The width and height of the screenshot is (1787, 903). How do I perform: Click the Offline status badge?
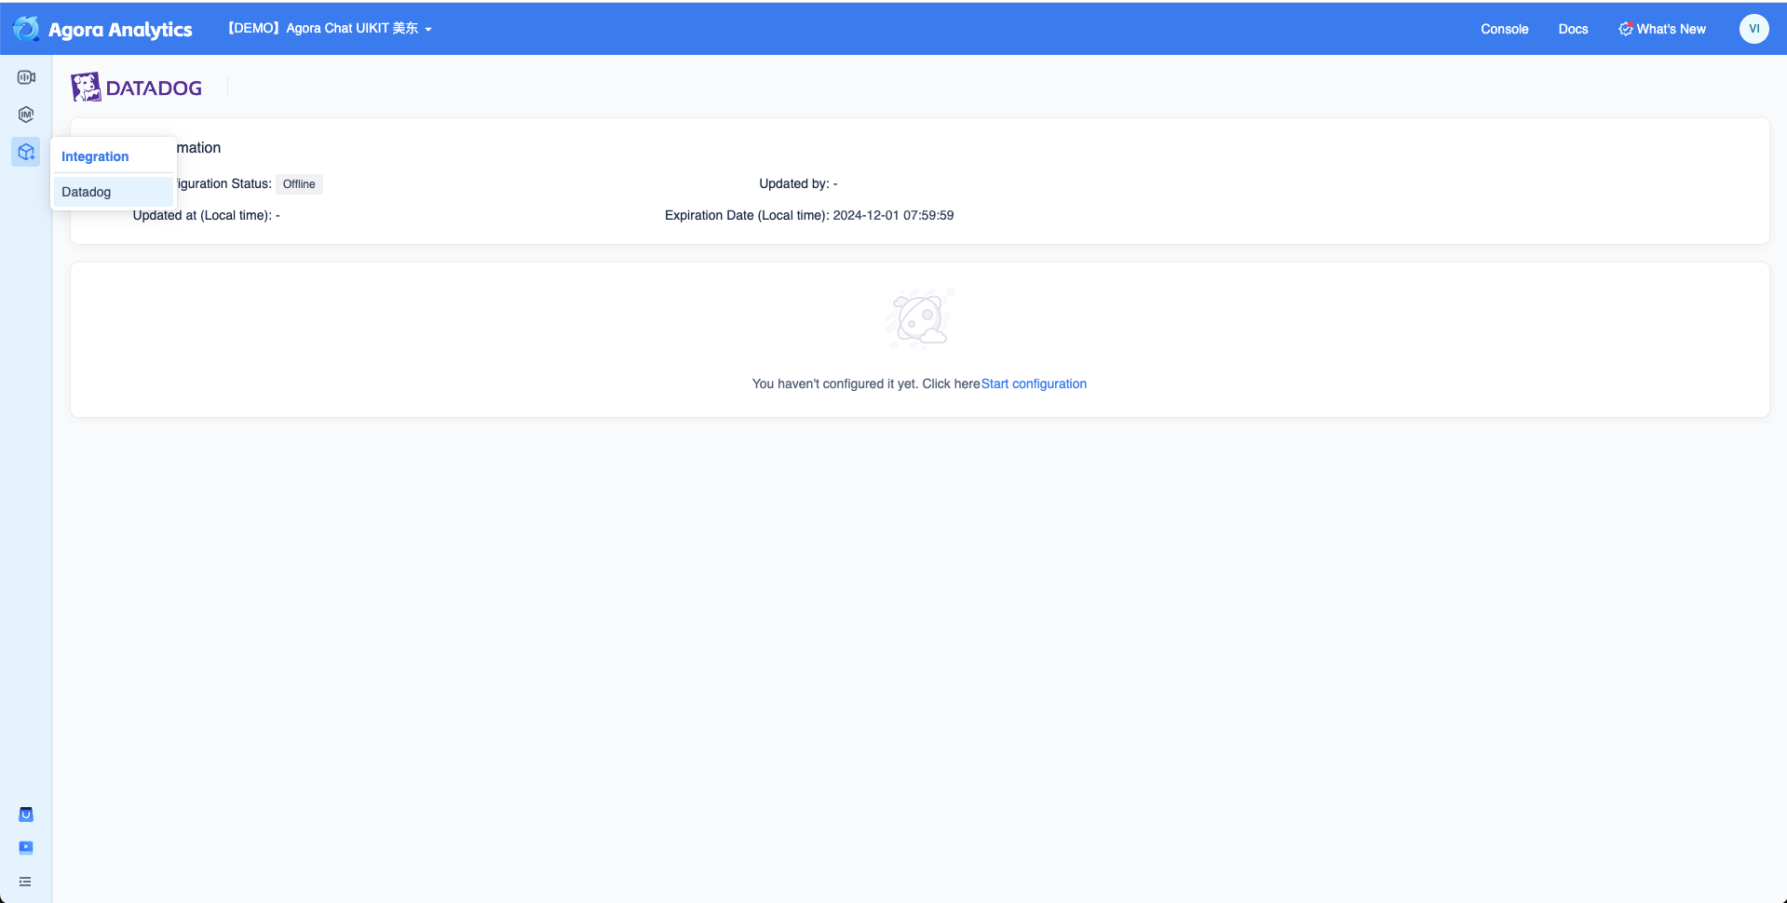tap(299, 184)
